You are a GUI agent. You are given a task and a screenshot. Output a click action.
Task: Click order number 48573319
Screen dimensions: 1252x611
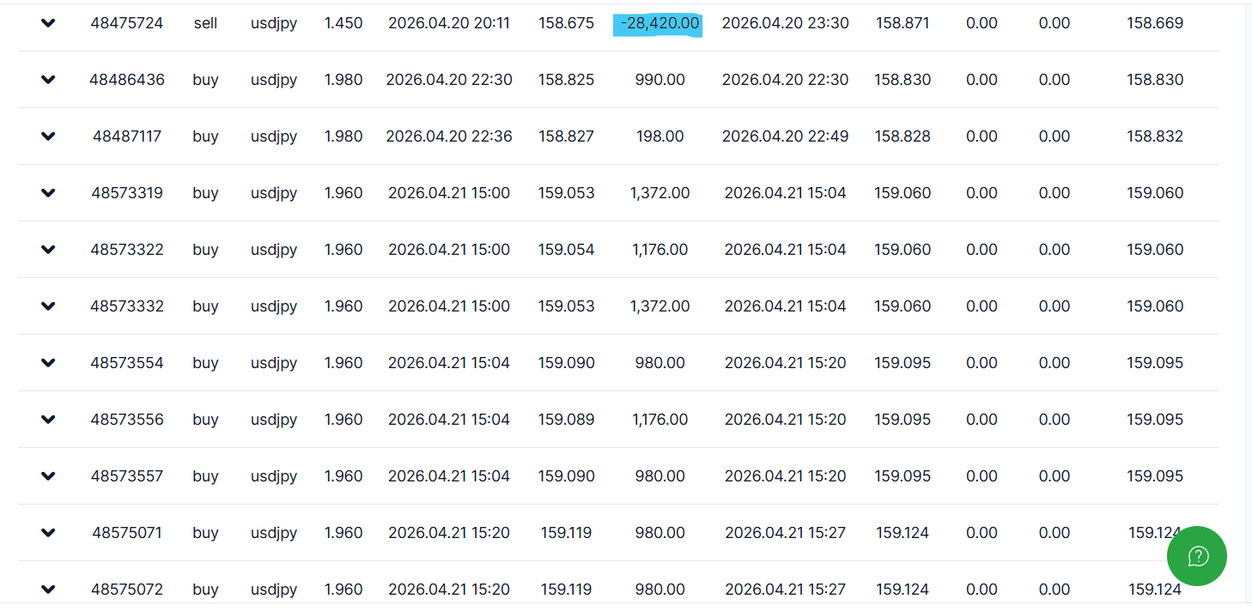click(127, 193)
